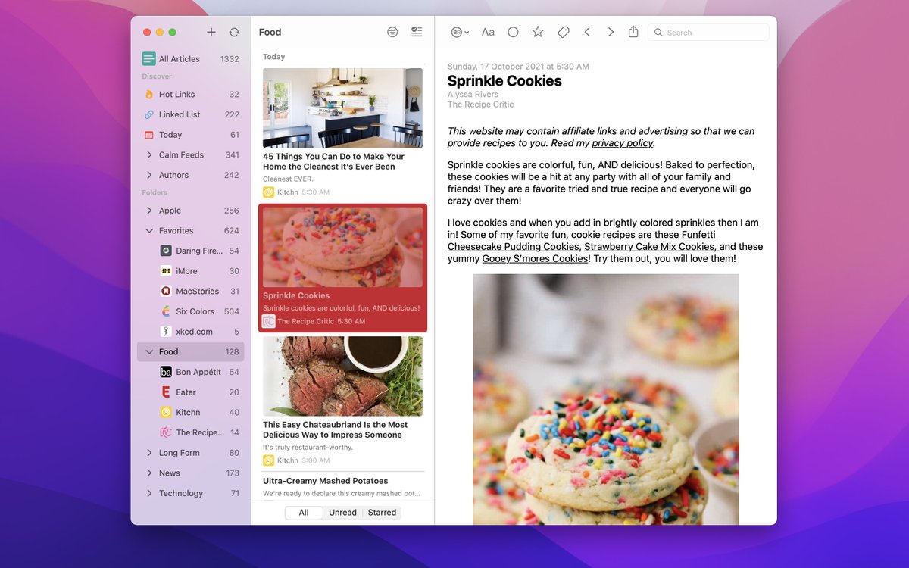Expand the Technology folder
This screenshot has height=568, width=909.
tap(149, 493)
